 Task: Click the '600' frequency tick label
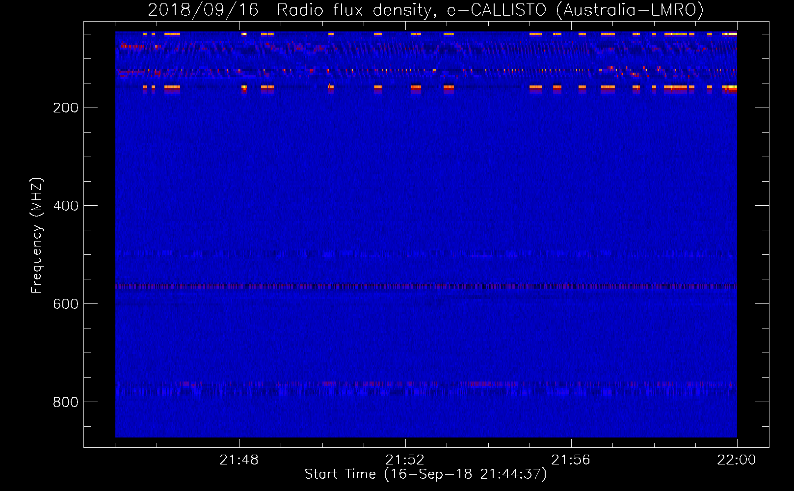coord(66,304)
